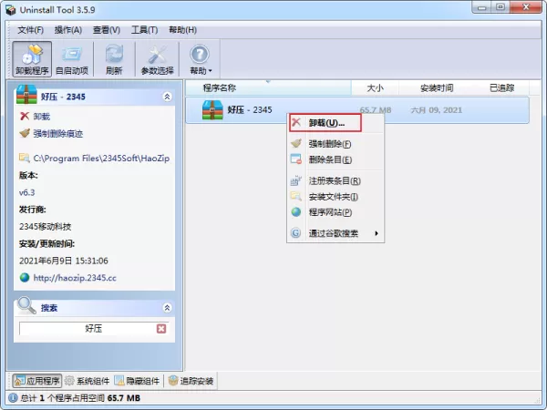Choose 删除条目(E) in the context menu
This screenshot has width=547, height=410.
(335, 159)
